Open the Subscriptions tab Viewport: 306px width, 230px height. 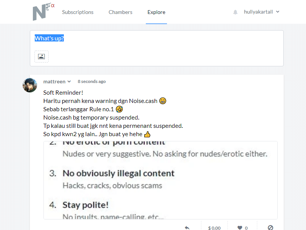click(78, 12)
